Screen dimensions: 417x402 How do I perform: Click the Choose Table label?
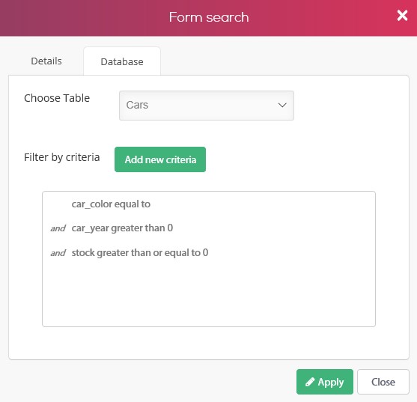click(57, 98)
